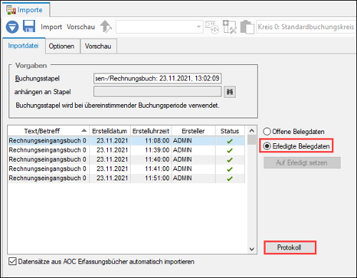Click the upward arrow export icon
Screen dimensions: 357x278
(106, 26)
